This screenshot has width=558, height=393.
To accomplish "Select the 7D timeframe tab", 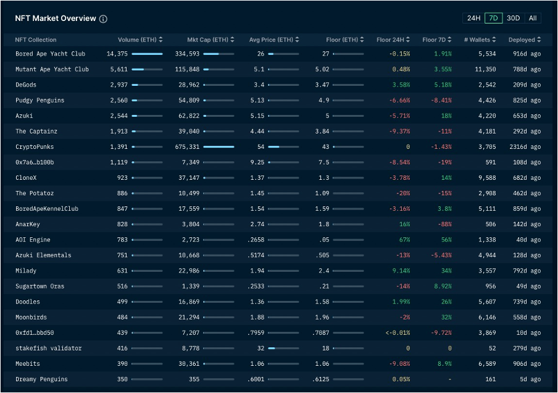I will (493, 18).
